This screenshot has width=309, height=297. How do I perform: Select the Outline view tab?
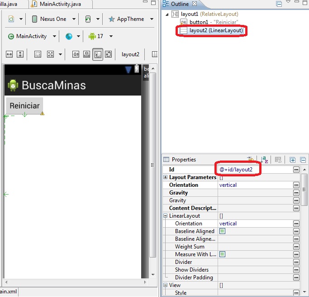pos(180,4)
